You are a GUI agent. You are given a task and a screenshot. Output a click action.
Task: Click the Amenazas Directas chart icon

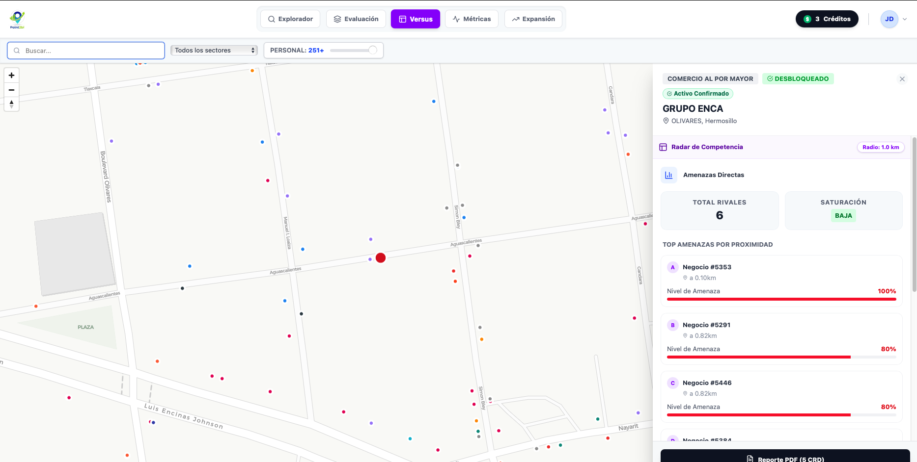point(668,175)
